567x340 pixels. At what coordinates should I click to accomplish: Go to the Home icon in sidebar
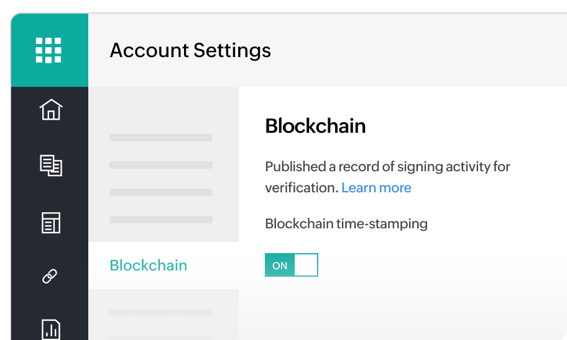click(51, 109)
